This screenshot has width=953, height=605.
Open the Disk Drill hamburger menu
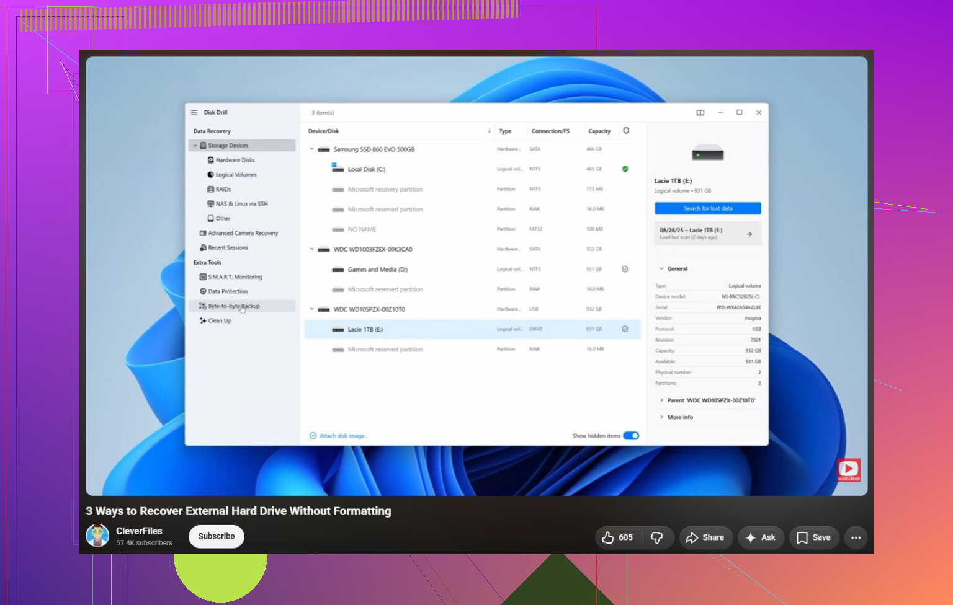tap(194, 112)
